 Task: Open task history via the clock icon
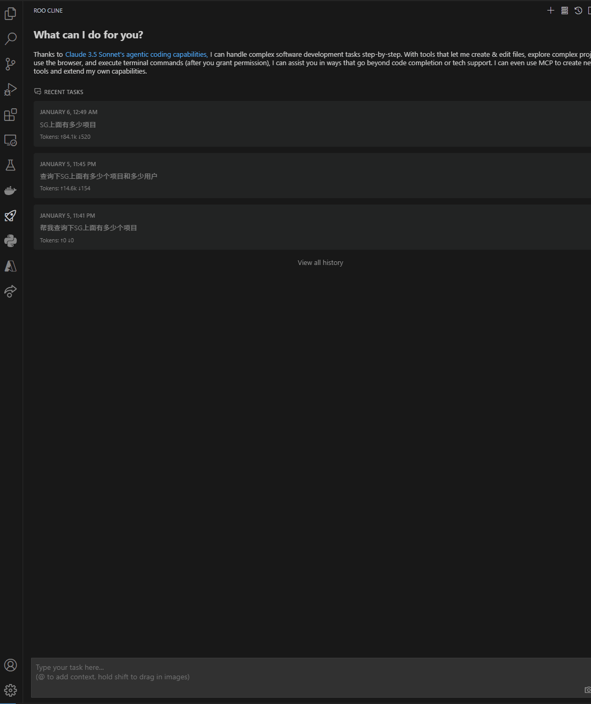pos(578,10)
